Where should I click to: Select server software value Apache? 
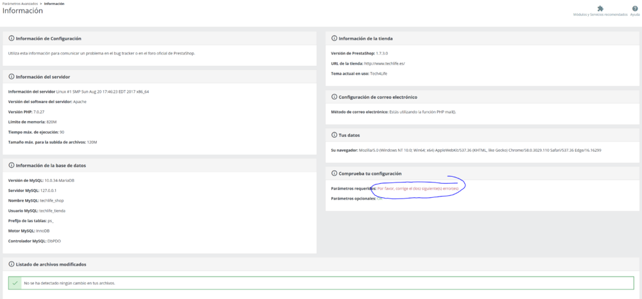(x=80, y=102)
